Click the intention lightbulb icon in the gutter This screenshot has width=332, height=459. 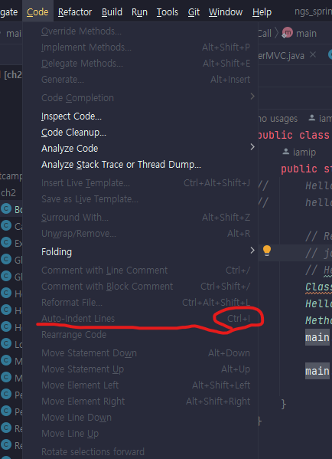pyautogui.click(x=267, y=251)
